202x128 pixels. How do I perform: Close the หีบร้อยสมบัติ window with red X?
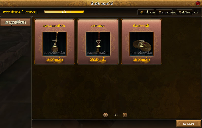click(198, 3)
